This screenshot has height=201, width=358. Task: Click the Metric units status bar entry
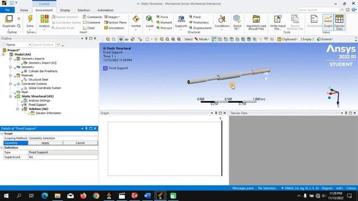click(x=300, y=188)
